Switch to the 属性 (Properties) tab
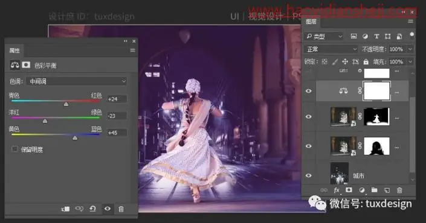Image resolution: width=426 pixels, height=223 pixels. 15,51
